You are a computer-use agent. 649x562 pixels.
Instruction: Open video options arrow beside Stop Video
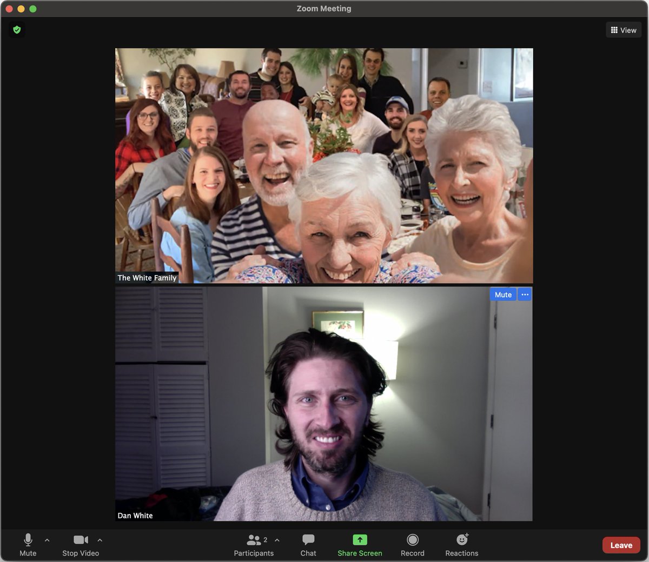pyautogui.click(x=100, y=540)
